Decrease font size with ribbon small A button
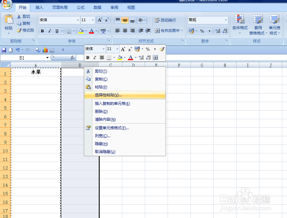 pos(107,20)
